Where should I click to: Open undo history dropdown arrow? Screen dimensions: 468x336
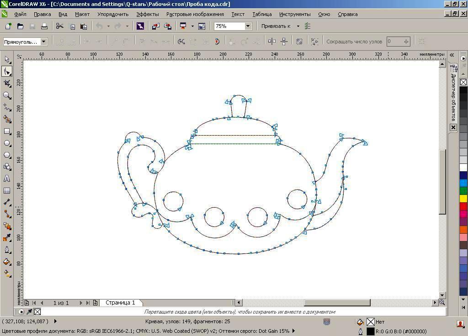[x=108, y=26]
